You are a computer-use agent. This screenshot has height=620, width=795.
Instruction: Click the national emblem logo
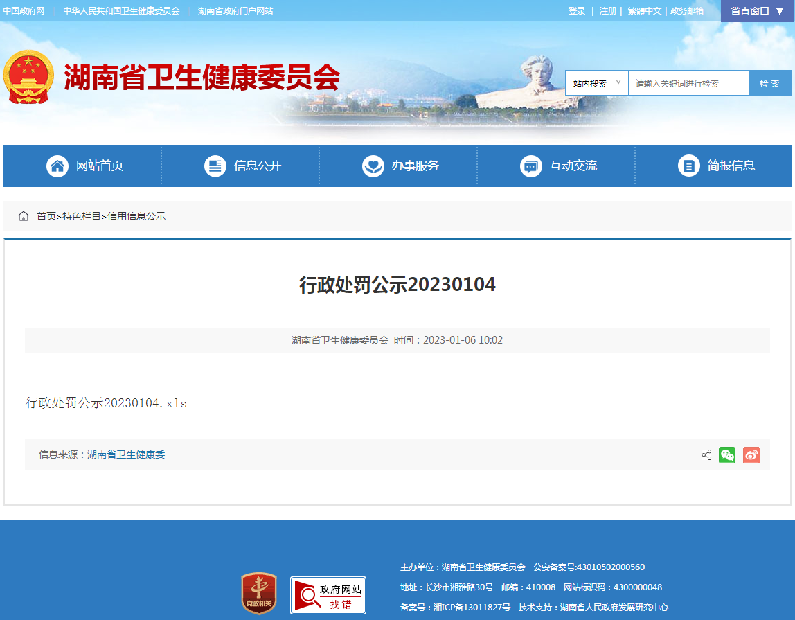(x=28, y=77)
